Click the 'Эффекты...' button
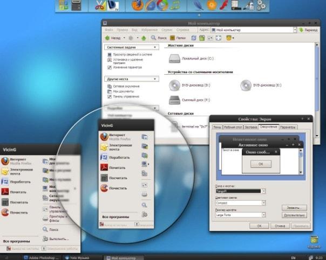Viewport: 326px width, 260px height. pos(294,207)
